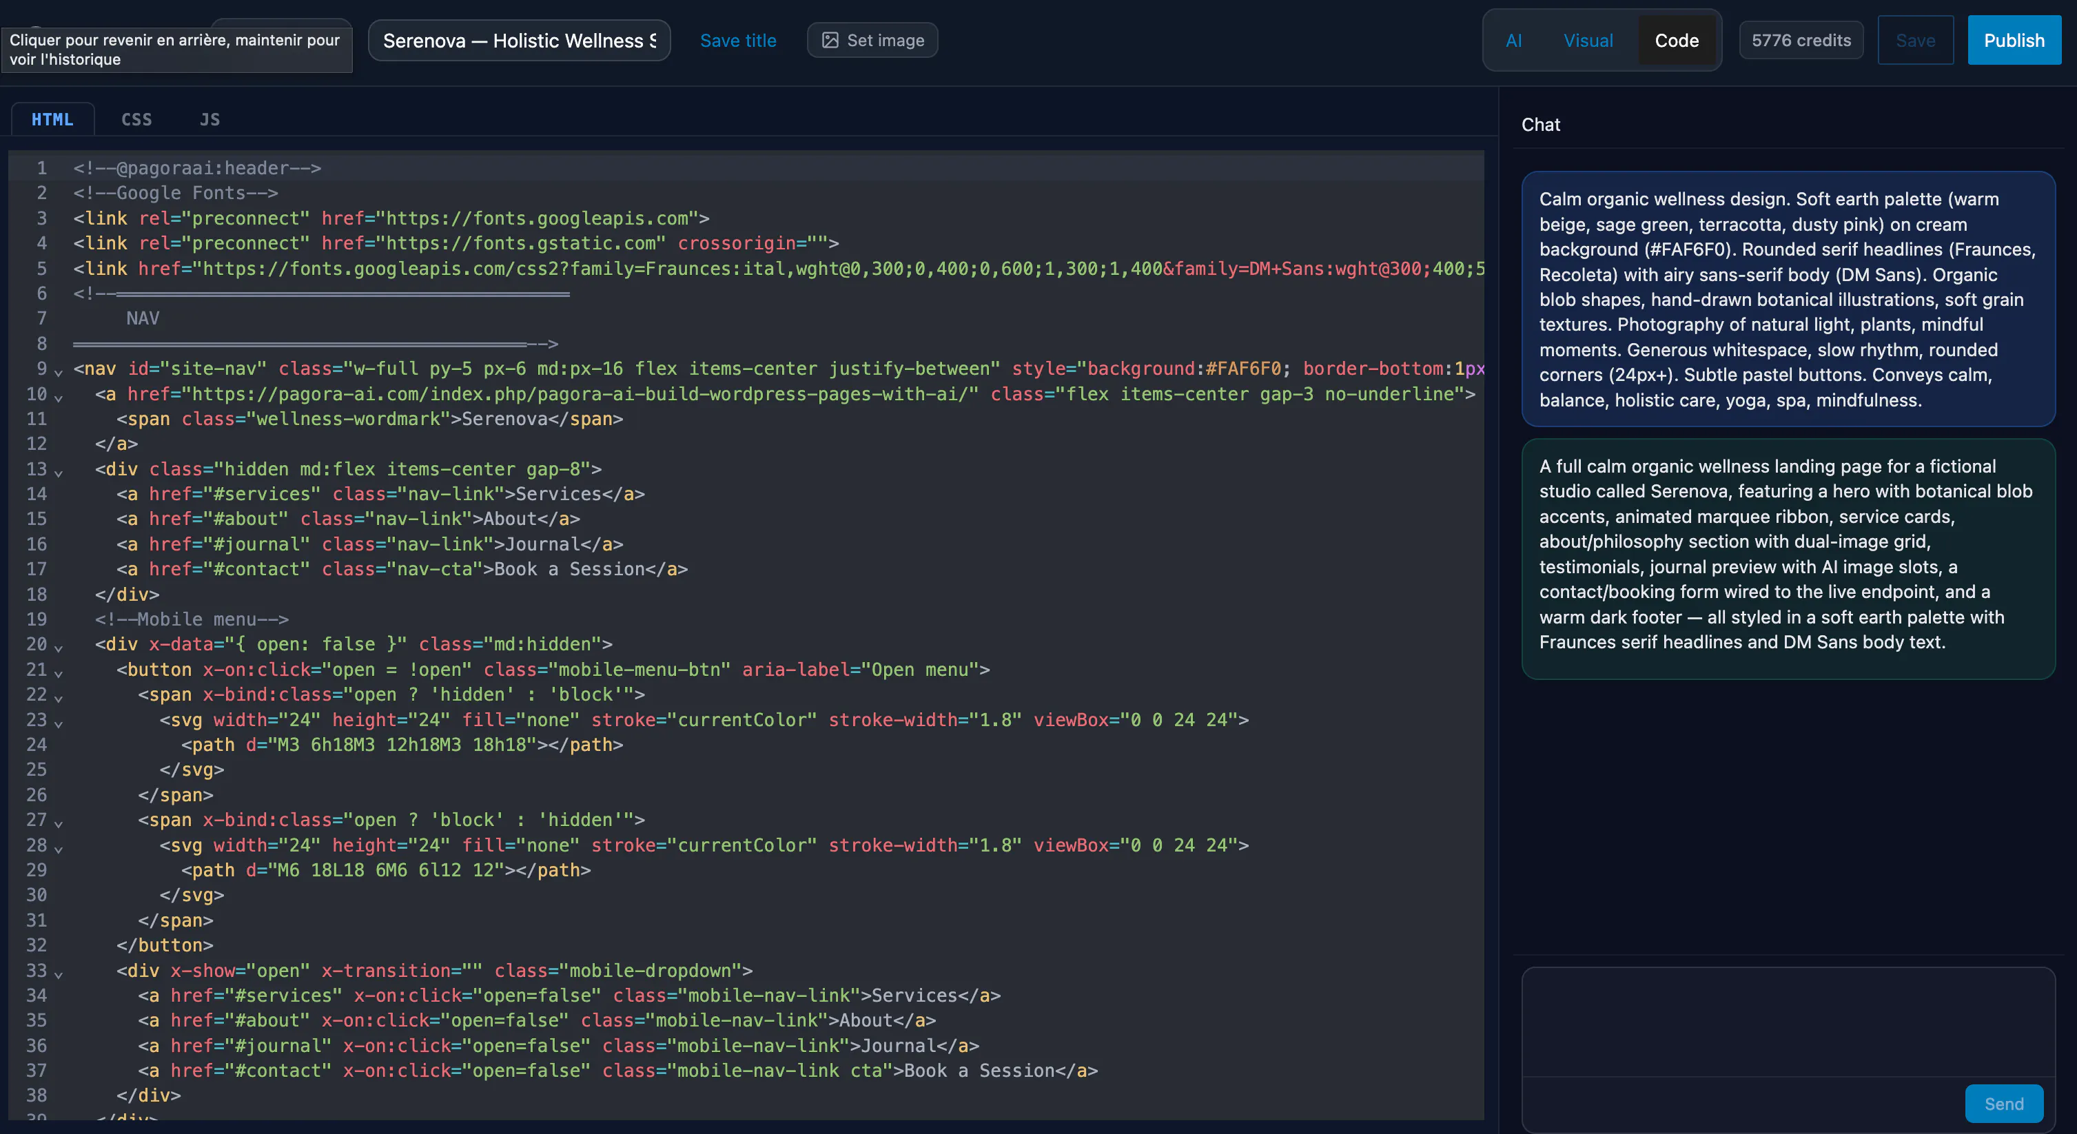Screen dimensions: 2077x1134
Task: Click the path data on line 24
Action: click(402, 745)
